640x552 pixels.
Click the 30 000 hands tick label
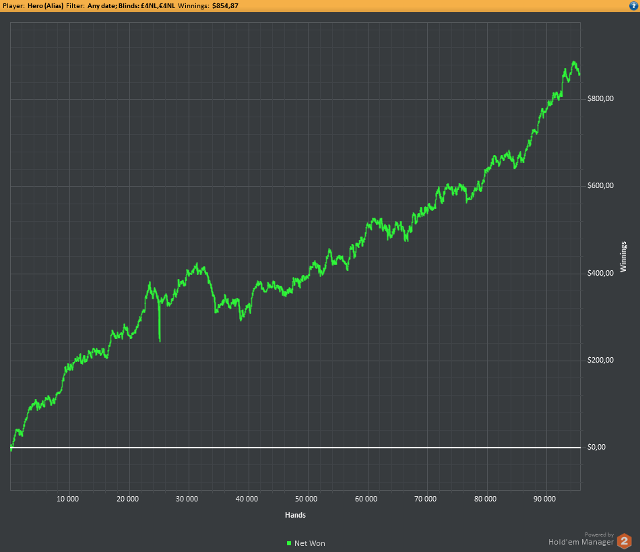coord(187,499)
